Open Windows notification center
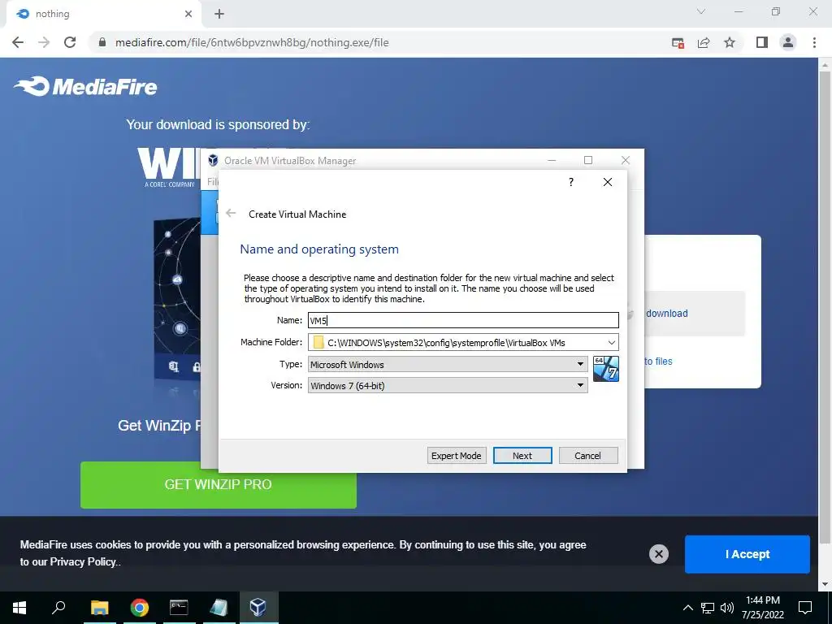The image size is (832, 624). [805, 607]
